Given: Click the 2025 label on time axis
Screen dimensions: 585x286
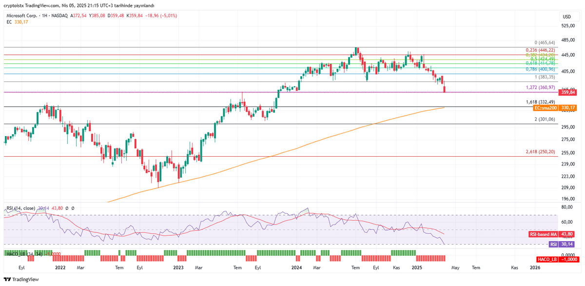Looking at the screenshot, I should pos(417,268).
